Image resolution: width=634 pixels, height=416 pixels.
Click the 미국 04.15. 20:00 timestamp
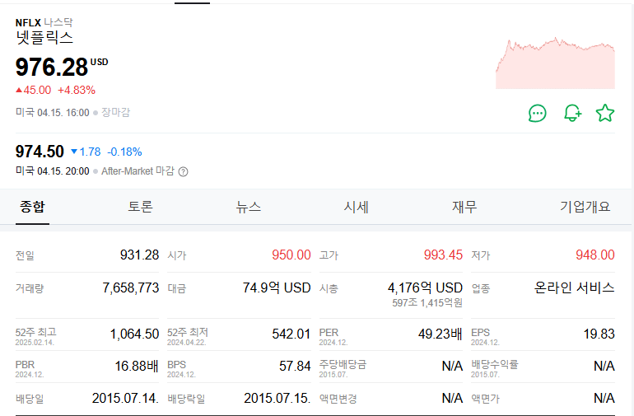(x=52, y=171)
